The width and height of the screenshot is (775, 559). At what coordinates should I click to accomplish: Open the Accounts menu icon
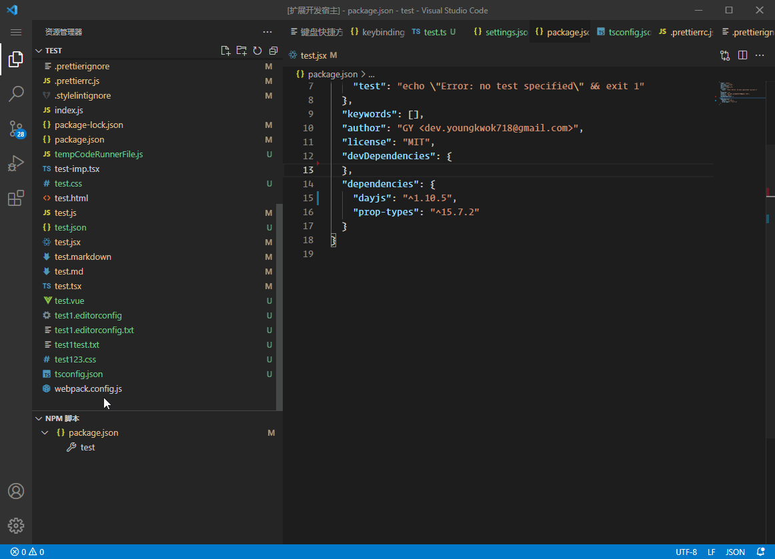point(16,491)
